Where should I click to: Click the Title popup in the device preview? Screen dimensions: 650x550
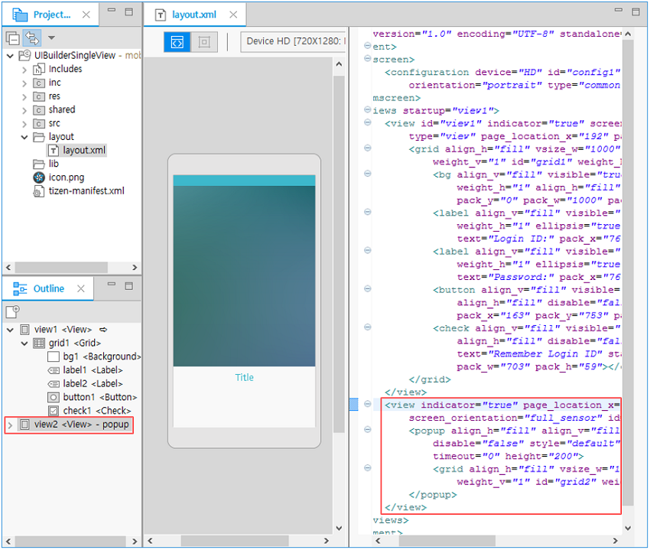pyautogui.click(x=244, y=376)
